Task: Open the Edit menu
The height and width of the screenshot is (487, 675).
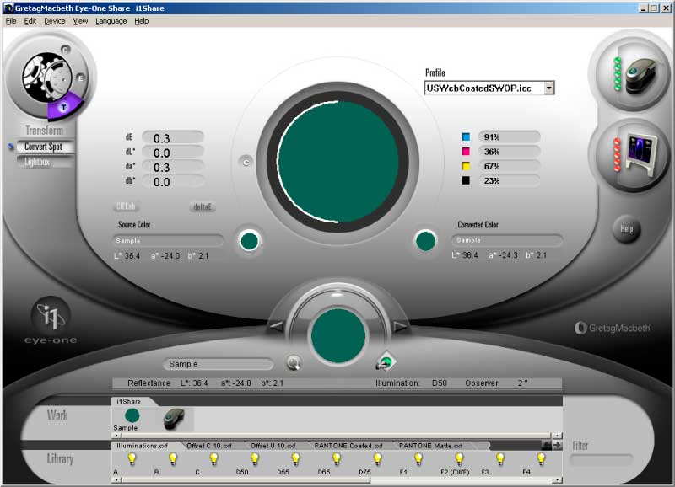Action: (x=30, y=21)
